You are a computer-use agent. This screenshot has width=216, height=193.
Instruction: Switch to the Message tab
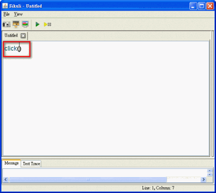click(x=12, y=163)
